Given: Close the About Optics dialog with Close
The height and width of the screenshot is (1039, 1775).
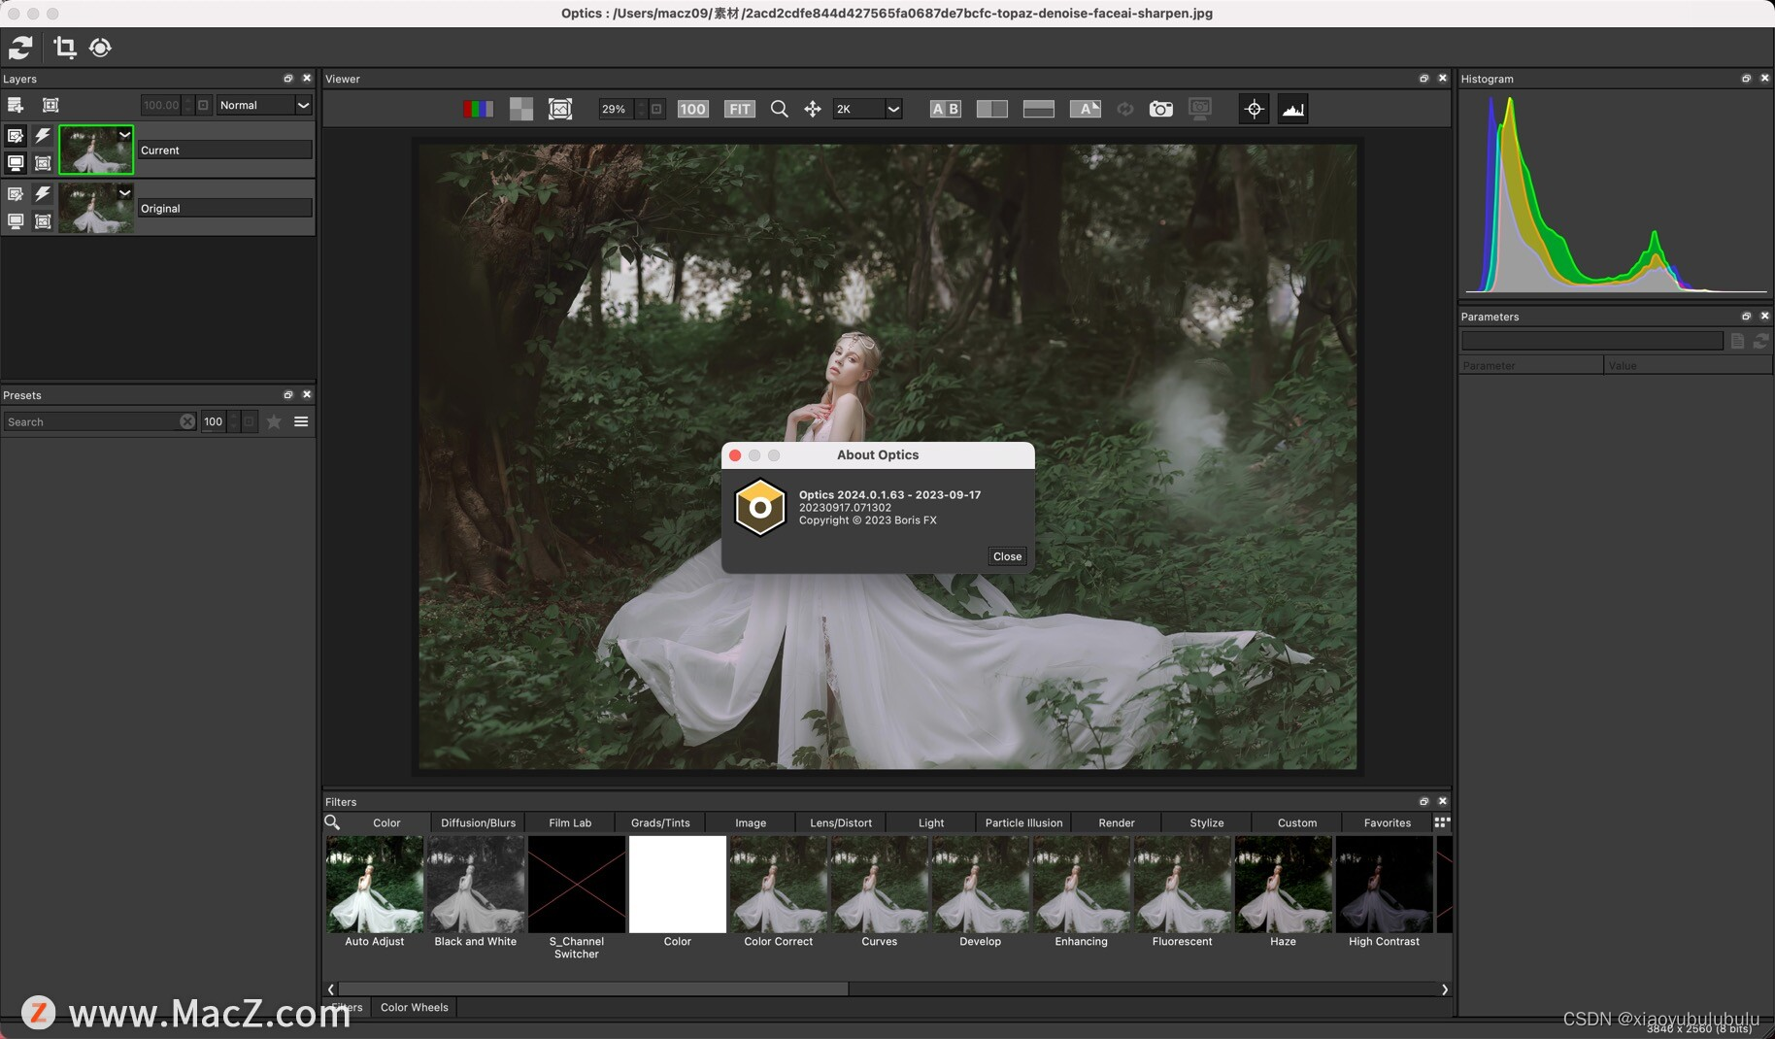Looking at the screenshot, I should (x=1007, y=556).
